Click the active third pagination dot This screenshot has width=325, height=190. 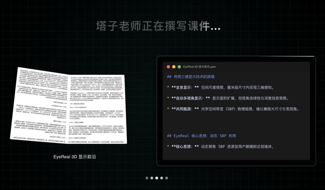157,178
